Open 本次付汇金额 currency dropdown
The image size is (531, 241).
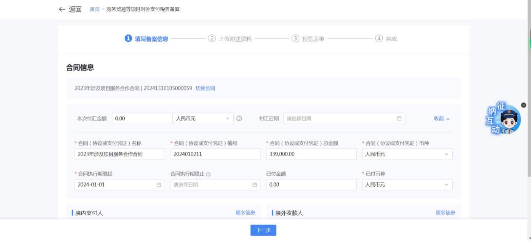click(x=203, y=119)
